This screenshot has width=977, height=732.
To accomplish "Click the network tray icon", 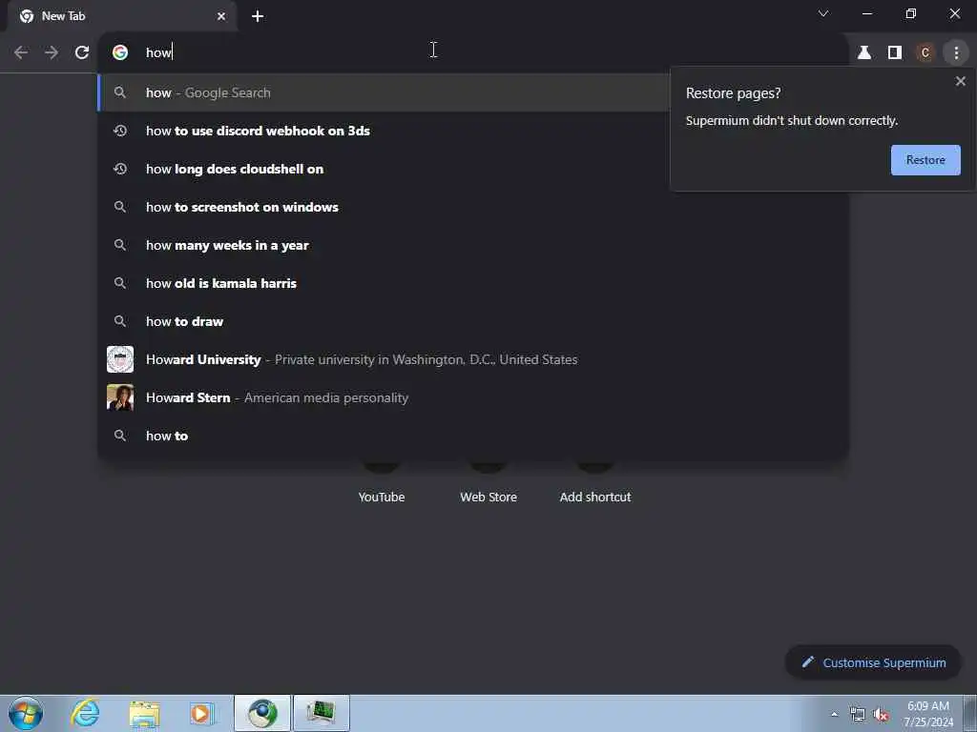I will [x=858, y=715].
